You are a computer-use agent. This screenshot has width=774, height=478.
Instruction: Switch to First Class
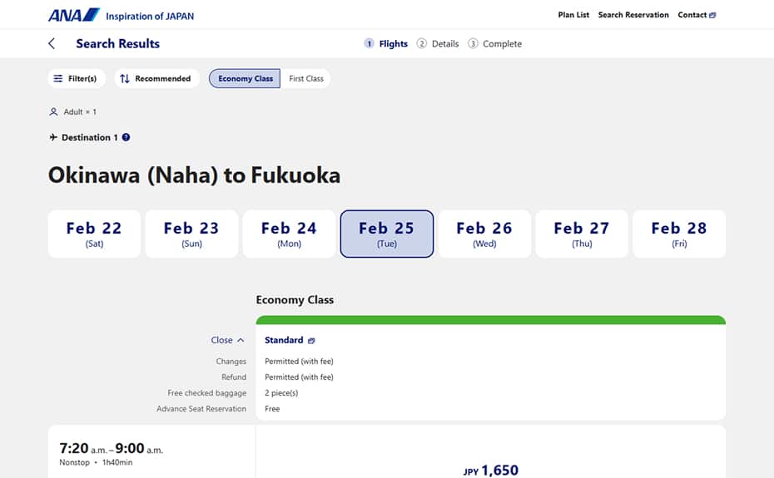pyautogui.click(x=306, y=78)
